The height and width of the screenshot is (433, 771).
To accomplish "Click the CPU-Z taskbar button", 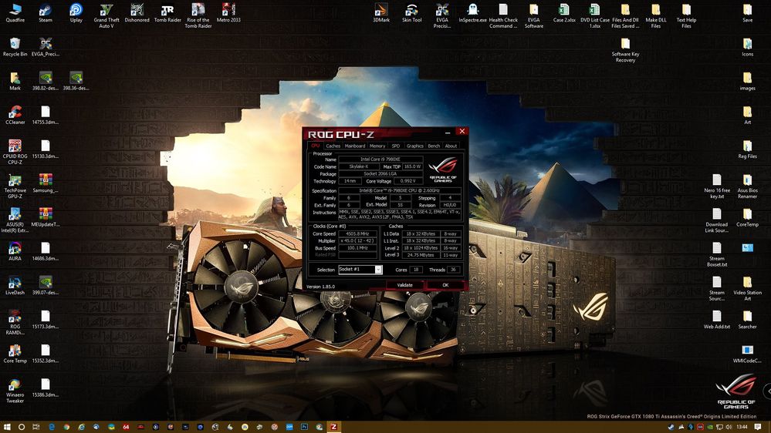I will pyautogui.click(x=334, y=427).
